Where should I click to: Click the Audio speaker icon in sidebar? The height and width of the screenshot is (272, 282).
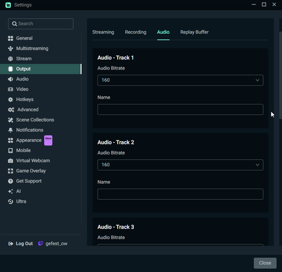coord(11,79)
